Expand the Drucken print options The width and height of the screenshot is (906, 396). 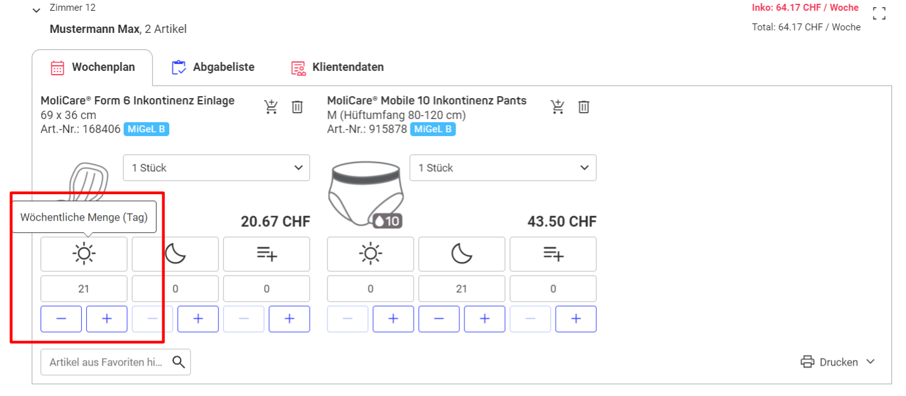[838, 362]
